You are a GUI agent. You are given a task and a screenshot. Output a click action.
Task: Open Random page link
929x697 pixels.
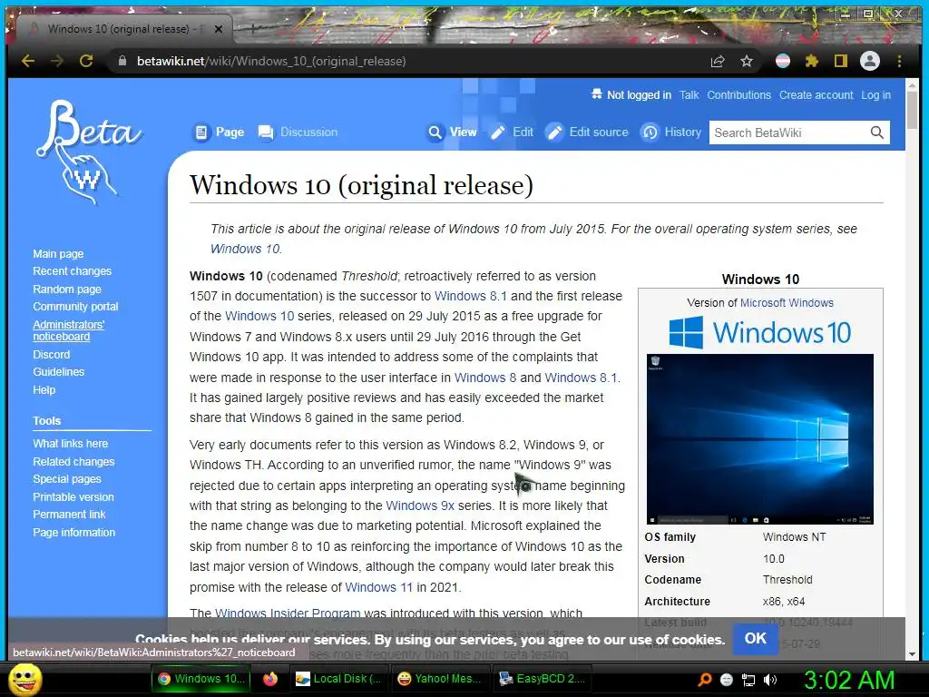pos(67,290)
